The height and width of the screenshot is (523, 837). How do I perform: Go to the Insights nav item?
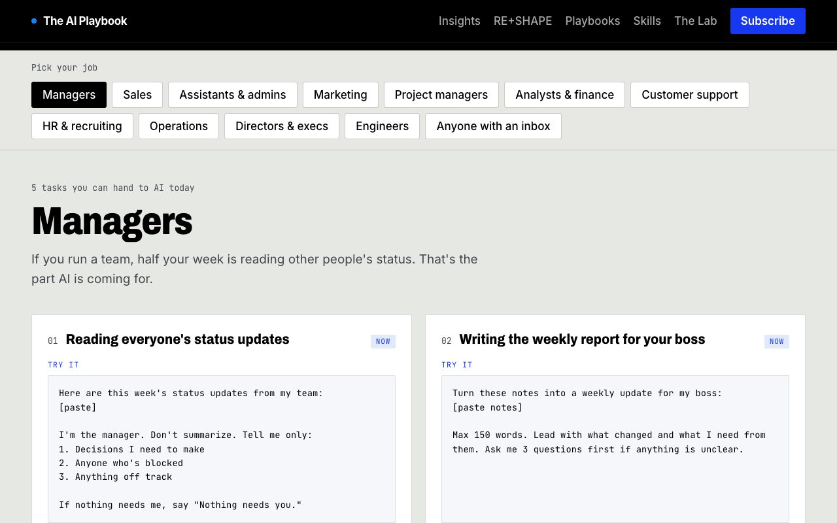pyautogui.click(x=459, y=21)
